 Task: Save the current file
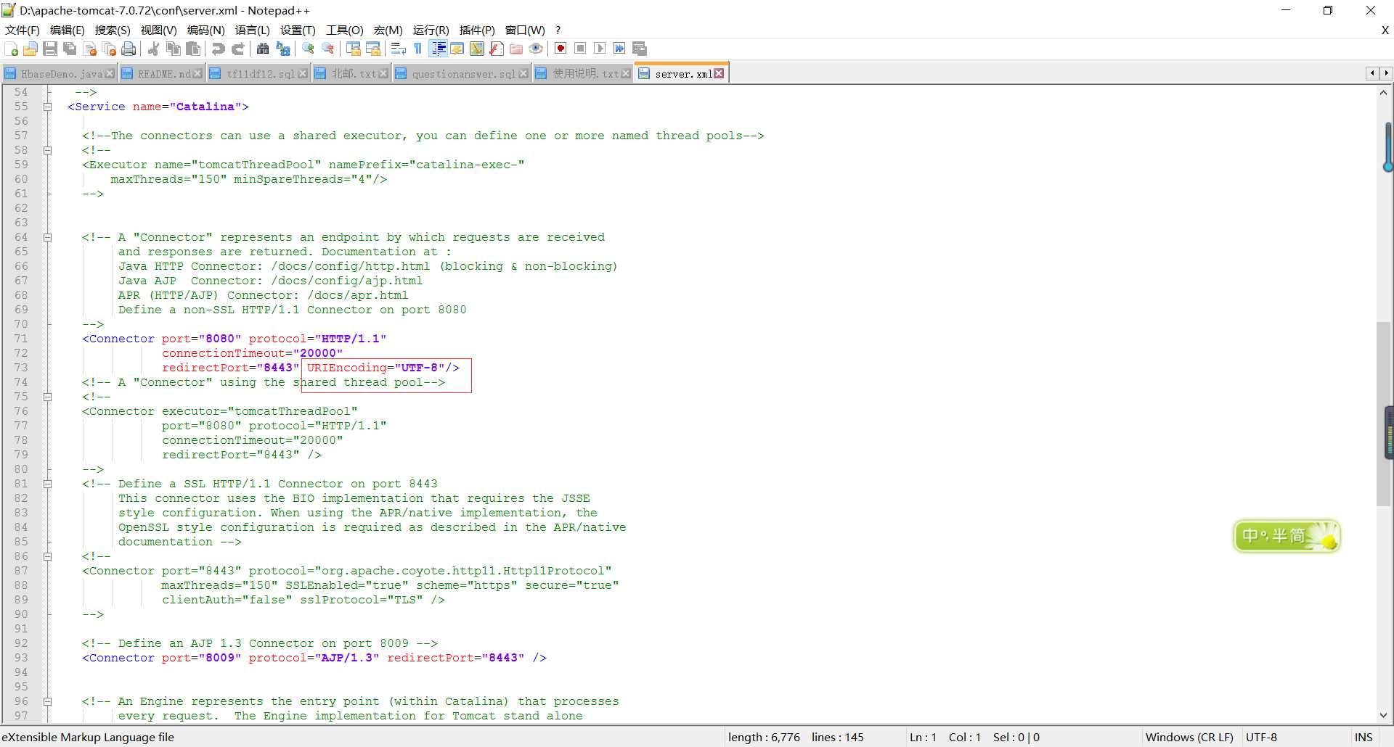click(x=50, y=49)
